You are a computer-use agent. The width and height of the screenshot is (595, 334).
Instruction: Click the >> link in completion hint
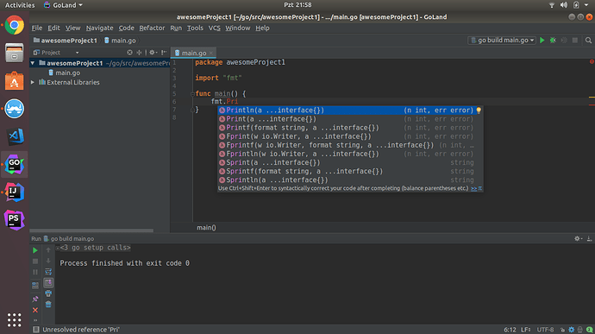[x=473, y=188]
